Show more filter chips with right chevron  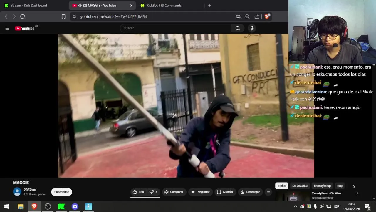[x=354, y=187]
